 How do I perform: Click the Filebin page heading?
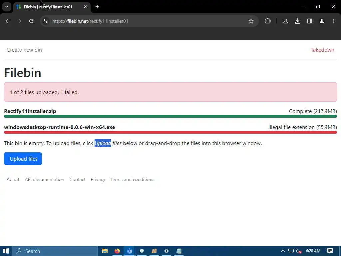(x=23, y=73)
